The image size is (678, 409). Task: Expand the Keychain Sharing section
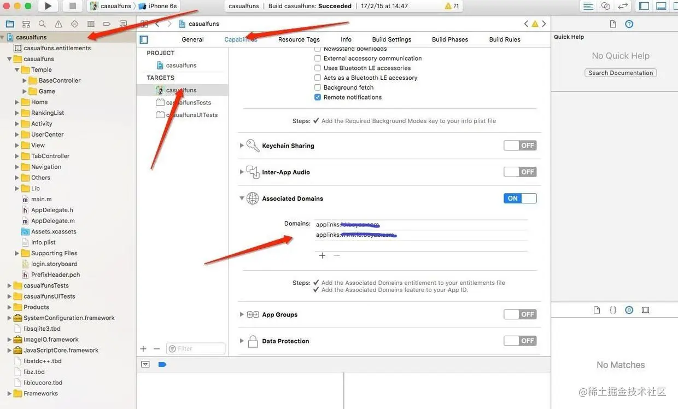click(x=242, y=145)
